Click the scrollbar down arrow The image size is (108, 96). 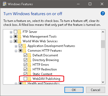103,82
